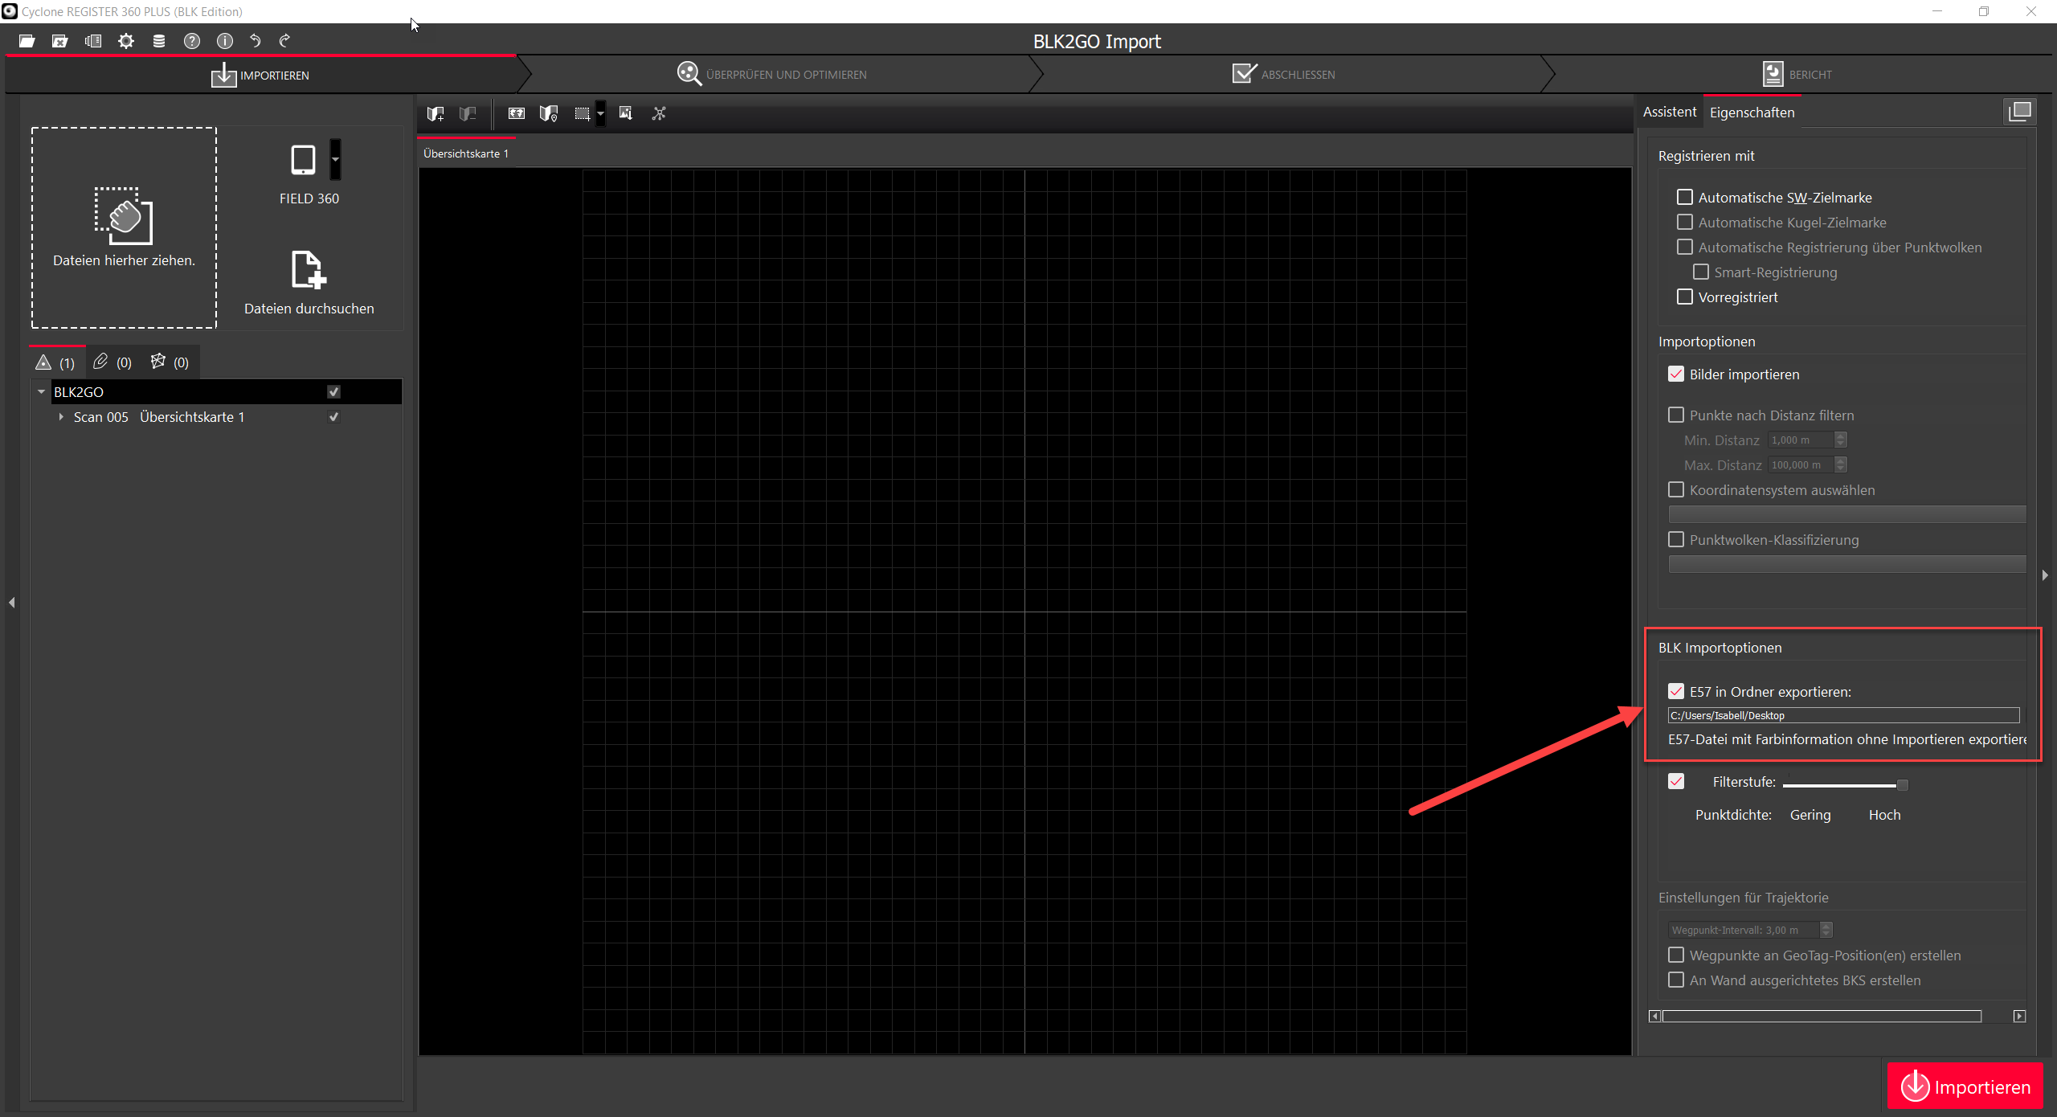Click the undo arrow icon
Viewport: 2057px width, 1117px height.
point(256,41)
